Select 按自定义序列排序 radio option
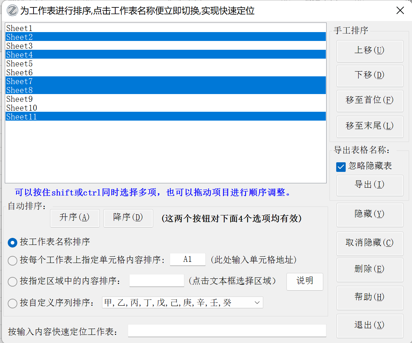This screenshot has width=412, height=343. tap(13, 303)
